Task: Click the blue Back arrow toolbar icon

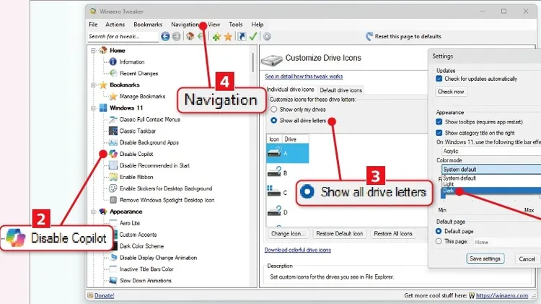Action: pos(166,36)
